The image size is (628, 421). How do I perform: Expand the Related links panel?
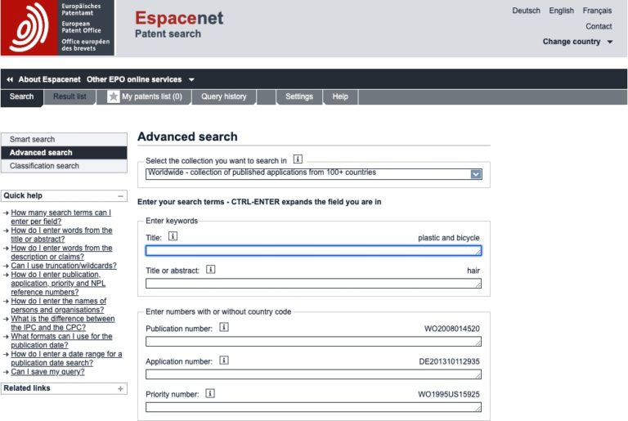[x=120, y=388]
